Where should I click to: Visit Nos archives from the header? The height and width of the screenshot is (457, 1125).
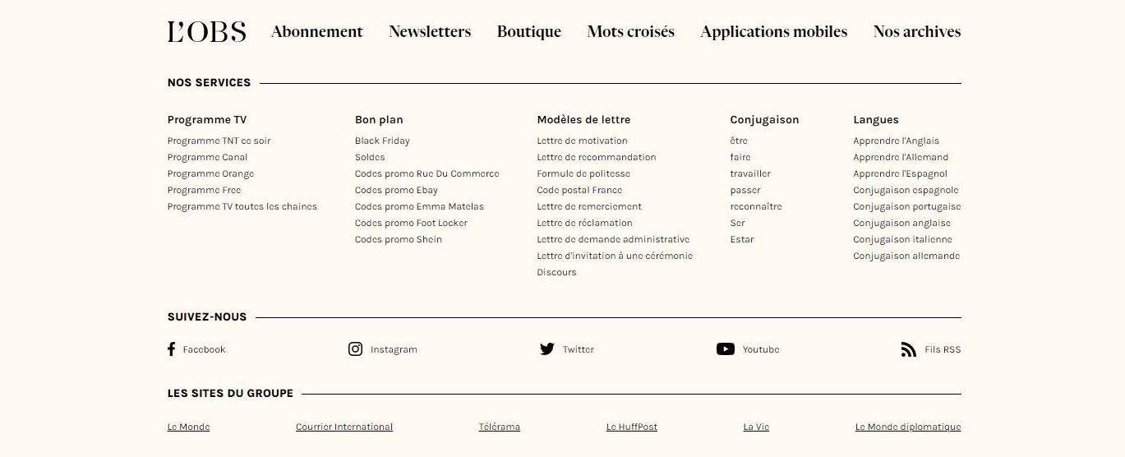point(916,32)
